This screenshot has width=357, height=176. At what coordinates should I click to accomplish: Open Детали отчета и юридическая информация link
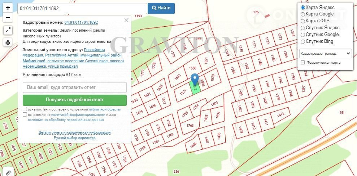(74, 132)
